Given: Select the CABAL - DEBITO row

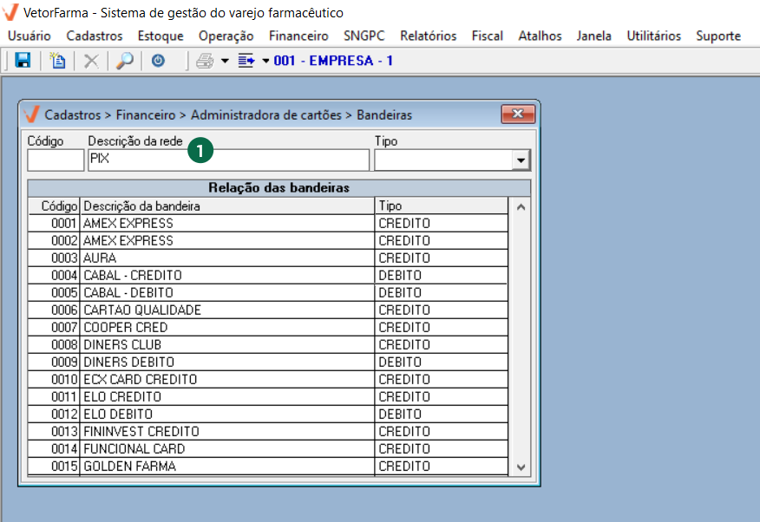Looking at the screenshot, I should (x=268, y=293).
